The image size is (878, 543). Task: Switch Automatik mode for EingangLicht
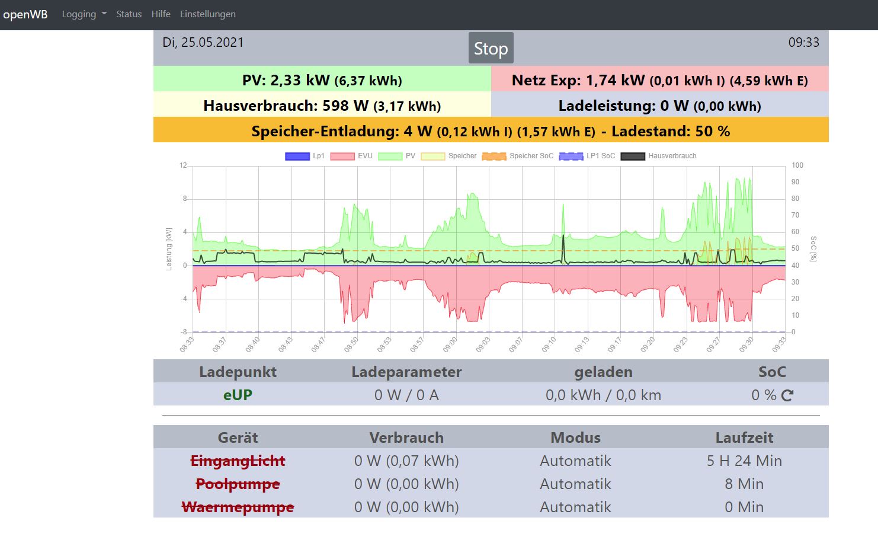(575, 461)
